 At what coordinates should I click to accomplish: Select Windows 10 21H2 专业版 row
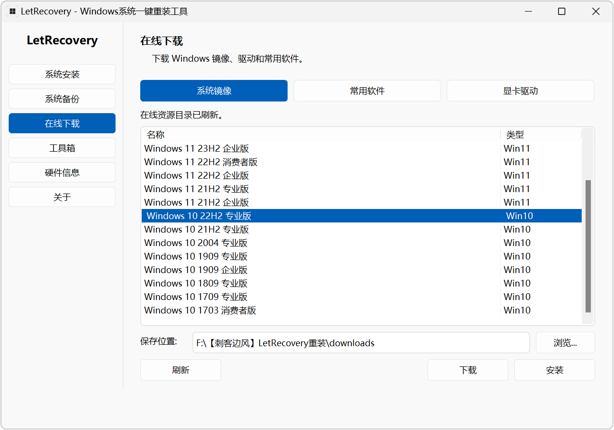(361, 229)
